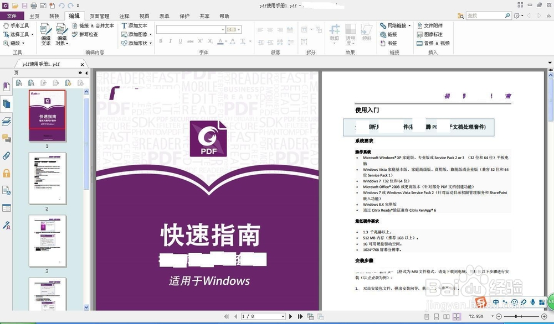The height and width of the screenshot is (324, 554).
Task: Switch to the Home (主页) tab
Action: click(x=34, y=16)
